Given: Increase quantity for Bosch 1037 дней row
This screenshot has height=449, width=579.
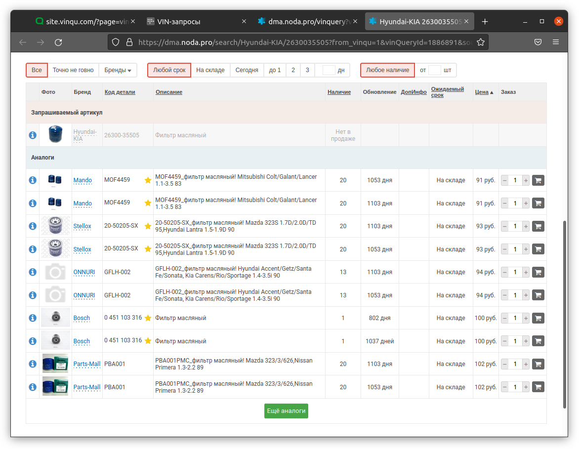Looking at the screenshot, I should pos(526,341).
